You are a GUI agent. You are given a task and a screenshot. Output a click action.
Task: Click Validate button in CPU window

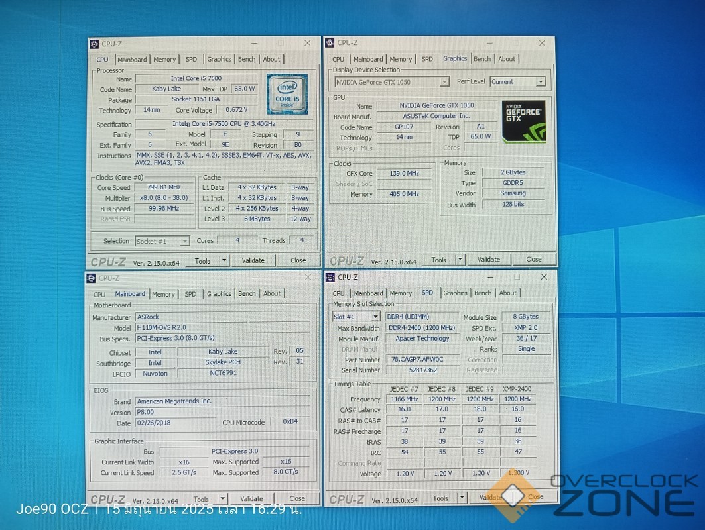click(253, 260)
